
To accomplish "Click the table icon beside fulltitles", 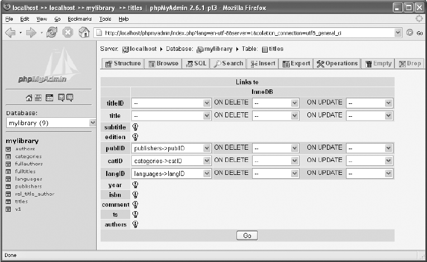I will click(x=8, y=172).
